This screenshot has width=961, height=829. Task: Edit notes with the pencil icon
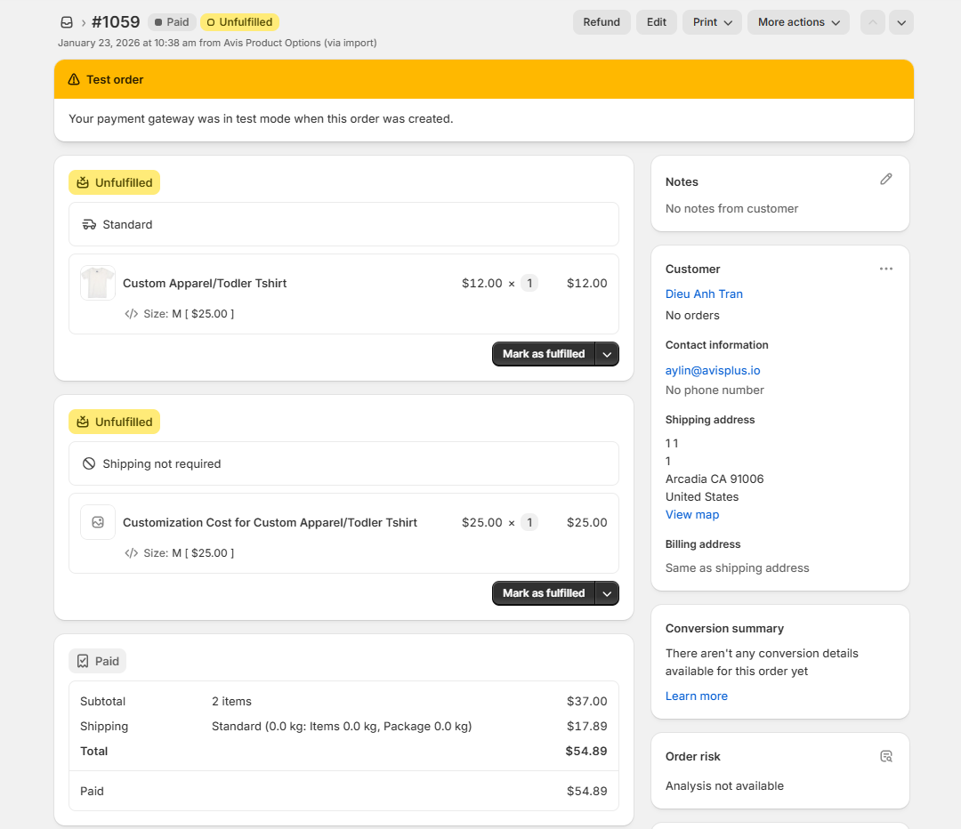tap(885, 180)
